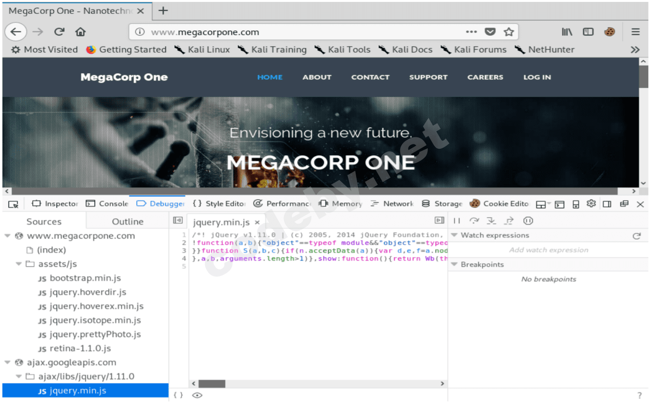This screenshot has width=651, height=404.
Task: Open the Getting Started bookmark
Action: pyautogui.click(x=126, y=49)
